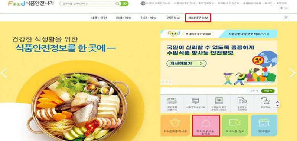Show the previous main banner slide
This screenshot has width=297, height=141.
coord(4,73)
